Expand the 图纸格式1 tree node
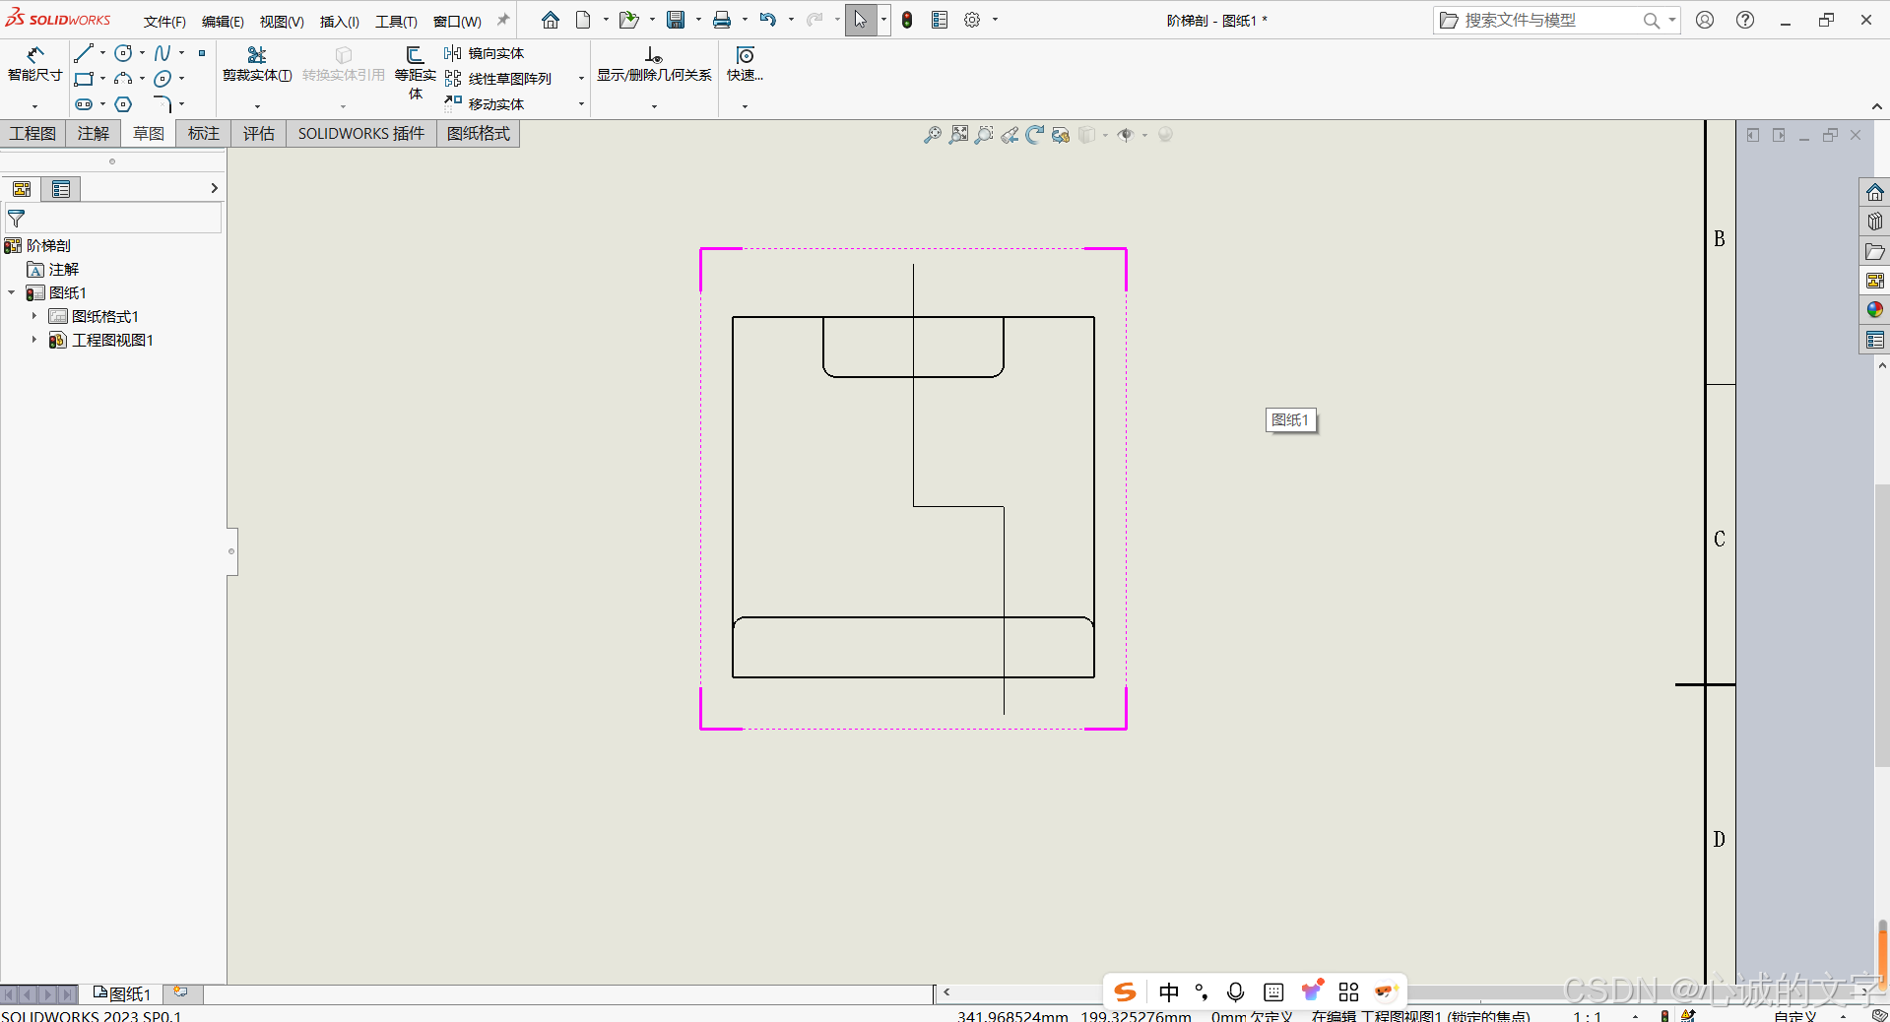 (33, 316)
